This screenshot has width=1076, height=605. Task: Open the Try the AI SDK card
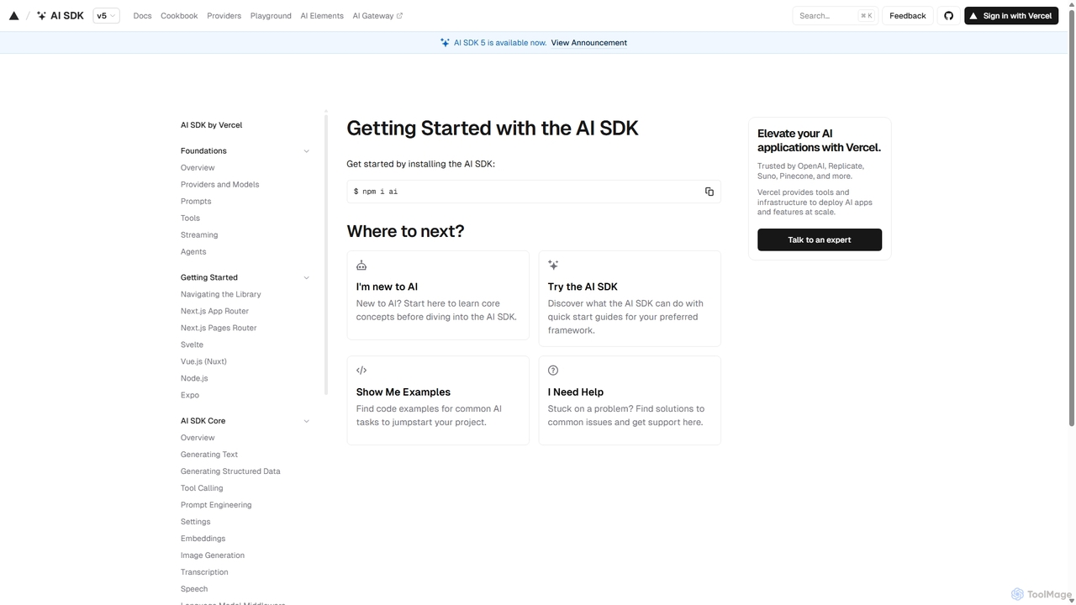630,298
